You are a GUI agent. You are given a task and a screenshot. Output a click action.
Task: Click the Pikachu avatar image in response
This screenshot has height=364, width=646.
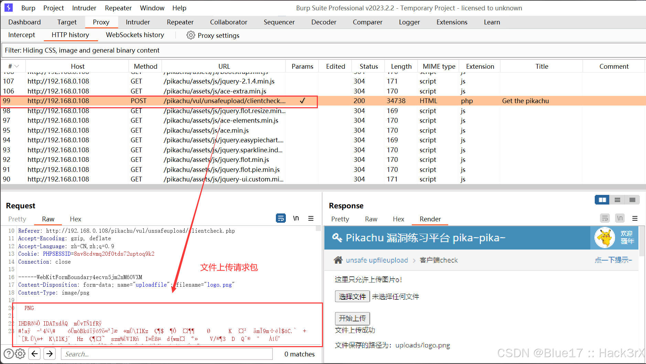pyautogui.click(x=604, y=238)
